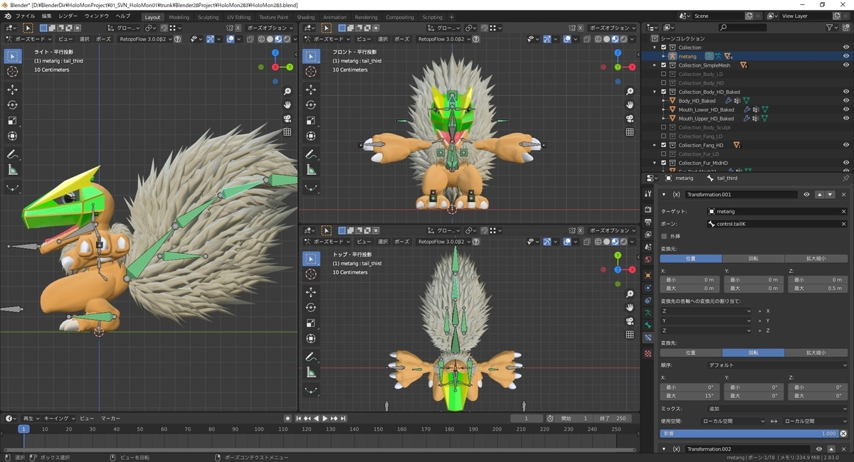The width and height of the screenshot is (854, 462).
Task: Click the zoom magnifier in the ライト viewport
Action: pyautogui.click(x=288, y=92)
